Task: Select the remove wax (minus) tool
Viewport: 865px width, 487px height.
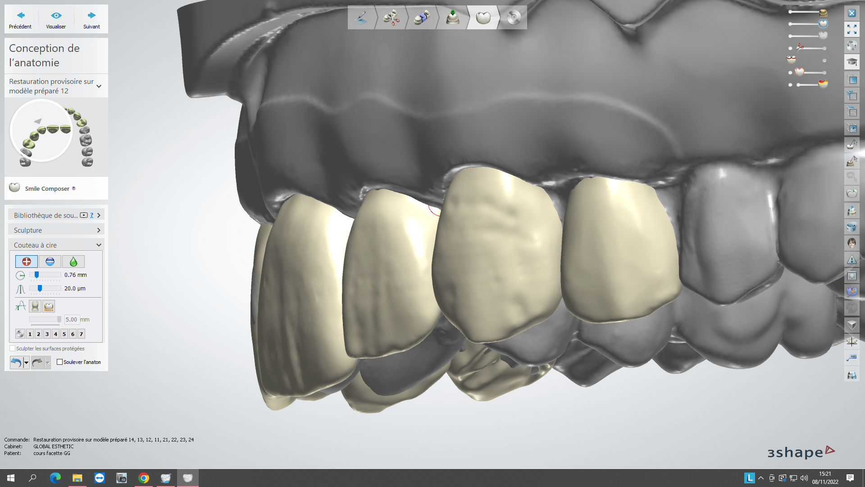Action: click(x=50, y=262)
